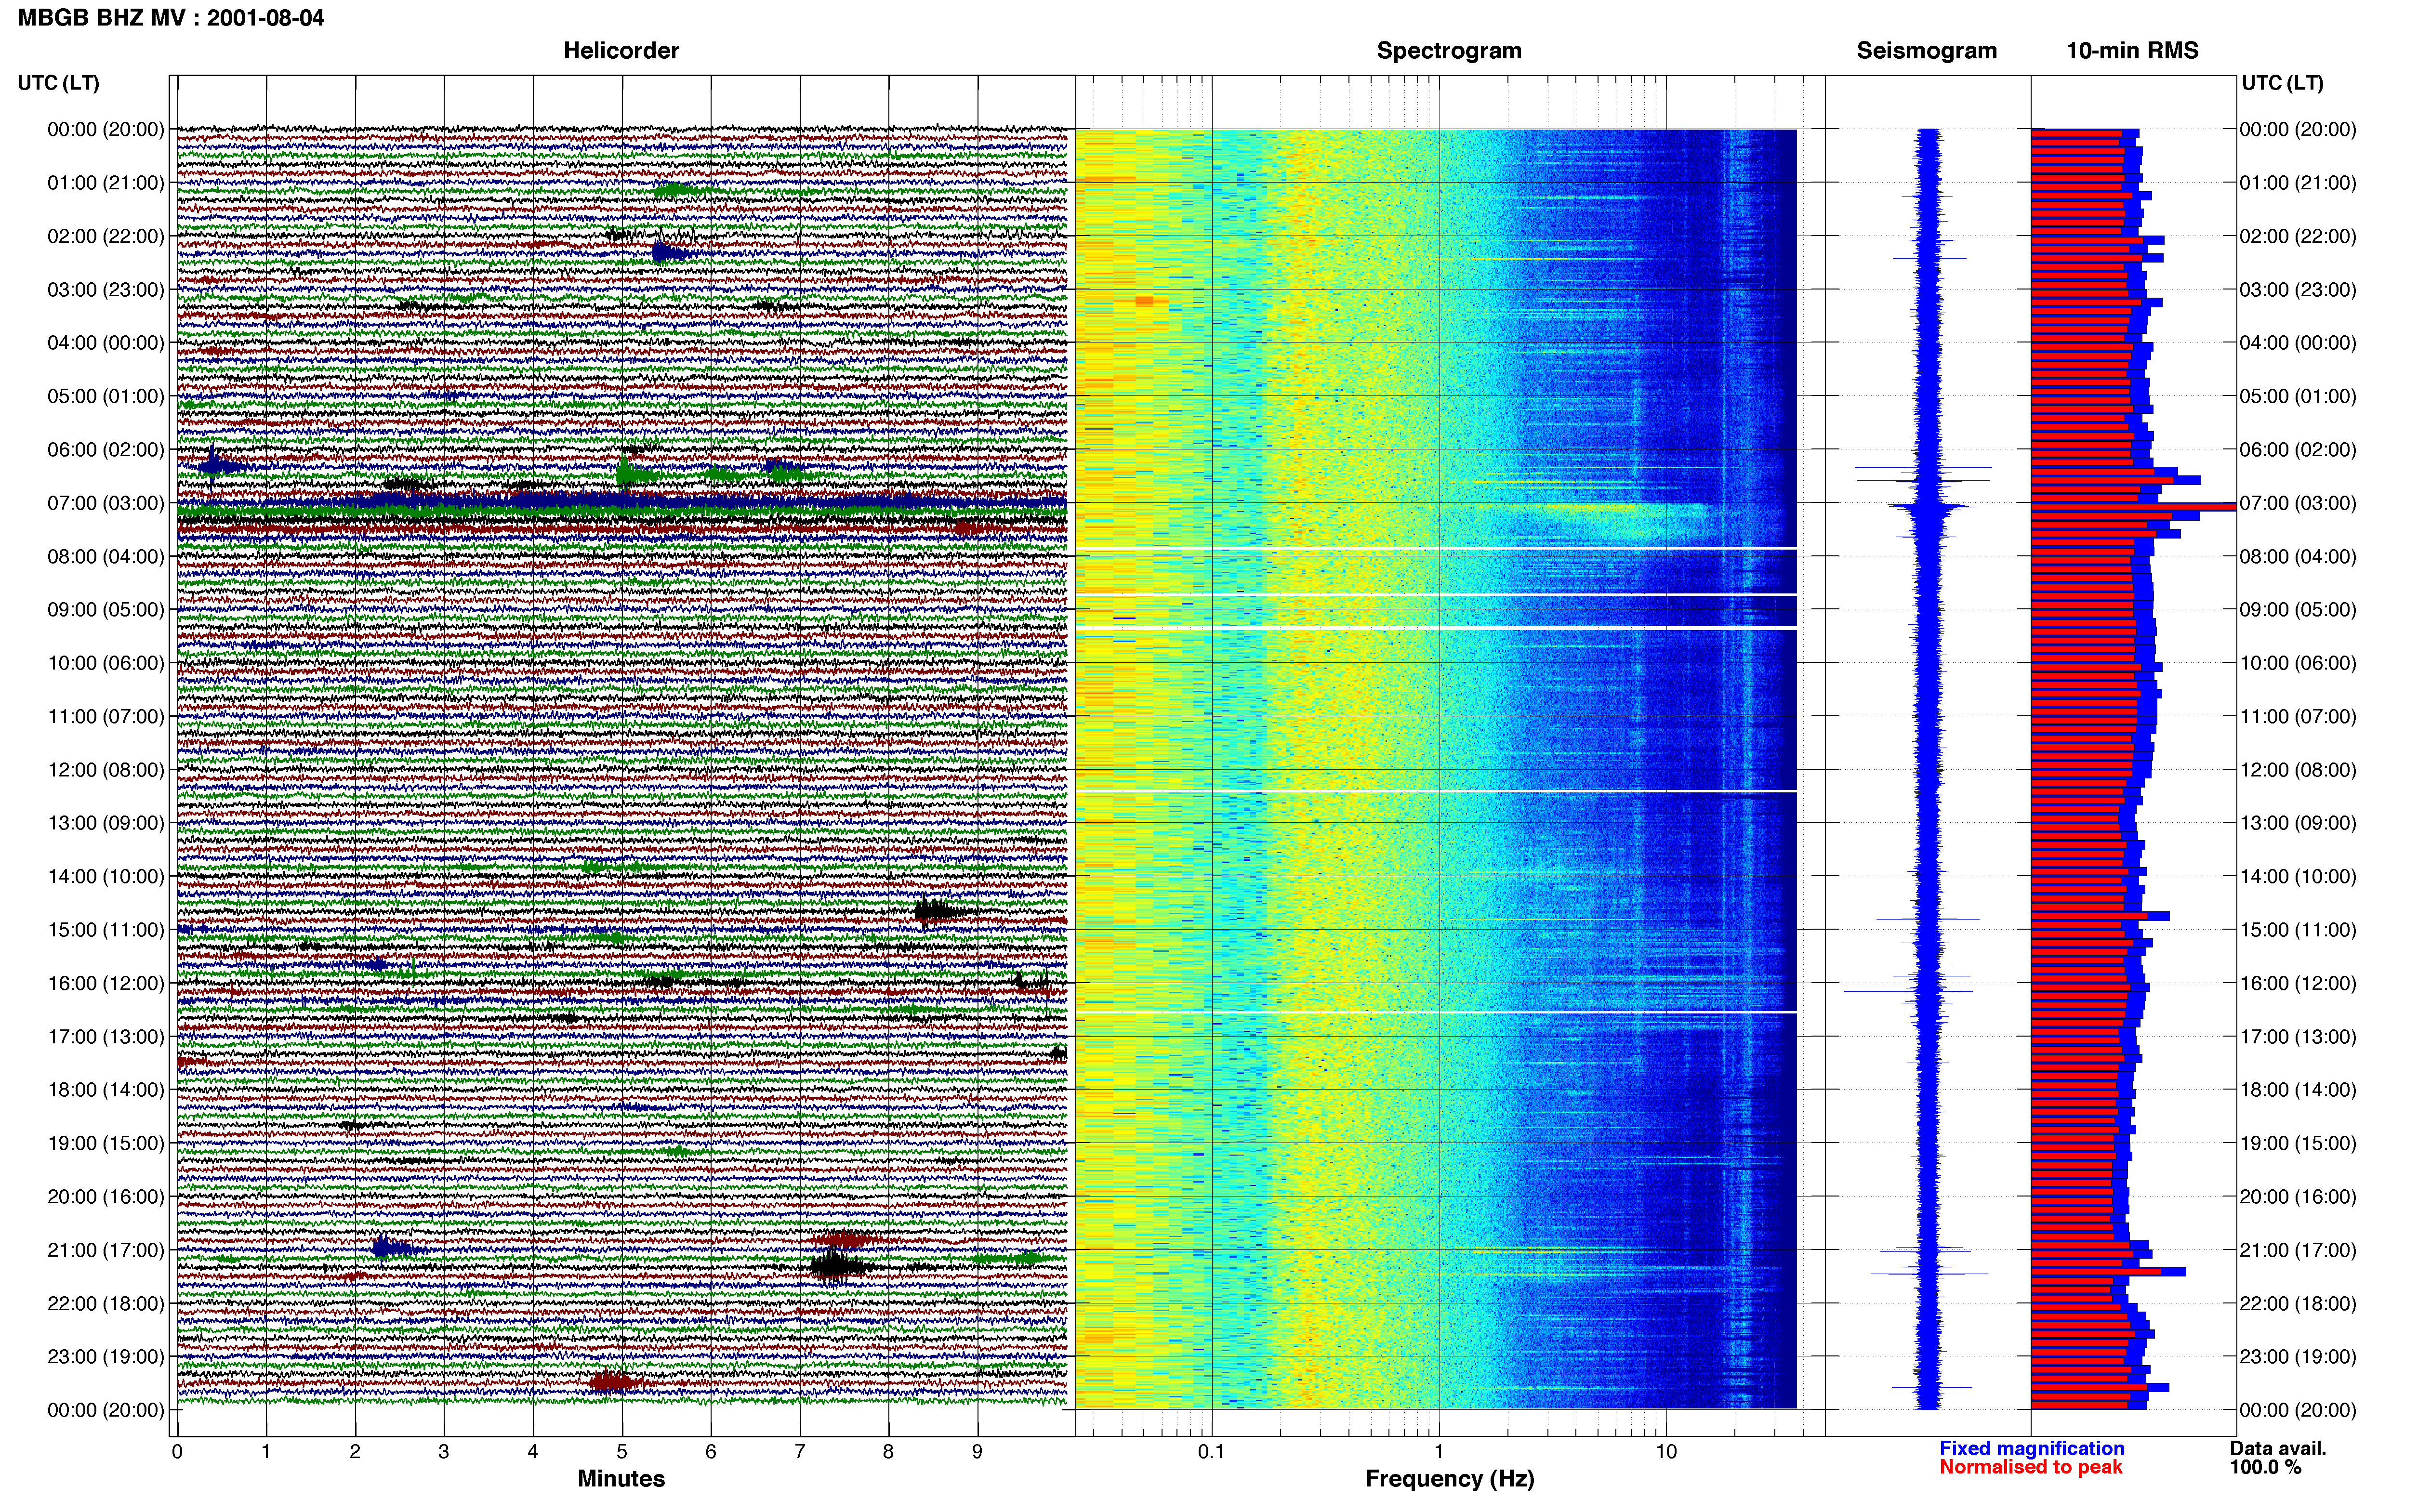Click '23:00 (19:00)' on the helicorder time axis

pyautogui.click(x=106, y=1357)
